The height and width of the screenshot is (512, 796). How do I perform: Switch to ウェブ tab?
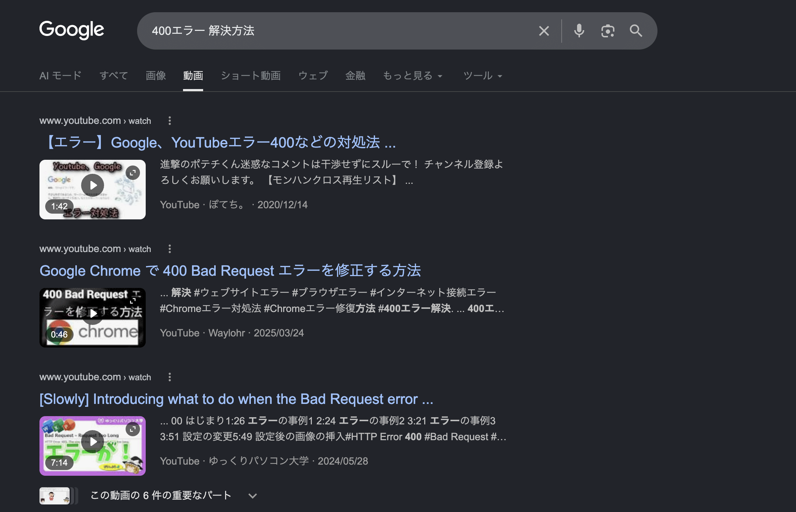coord(313,76)
